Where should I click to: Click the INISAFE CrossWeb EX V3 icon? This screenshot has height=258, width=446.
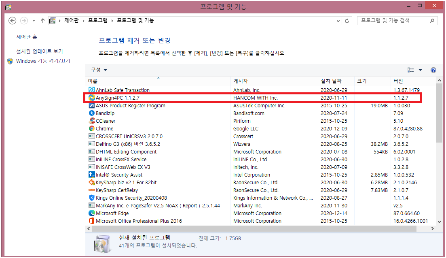pyautogui.click(x=92, y=167)
